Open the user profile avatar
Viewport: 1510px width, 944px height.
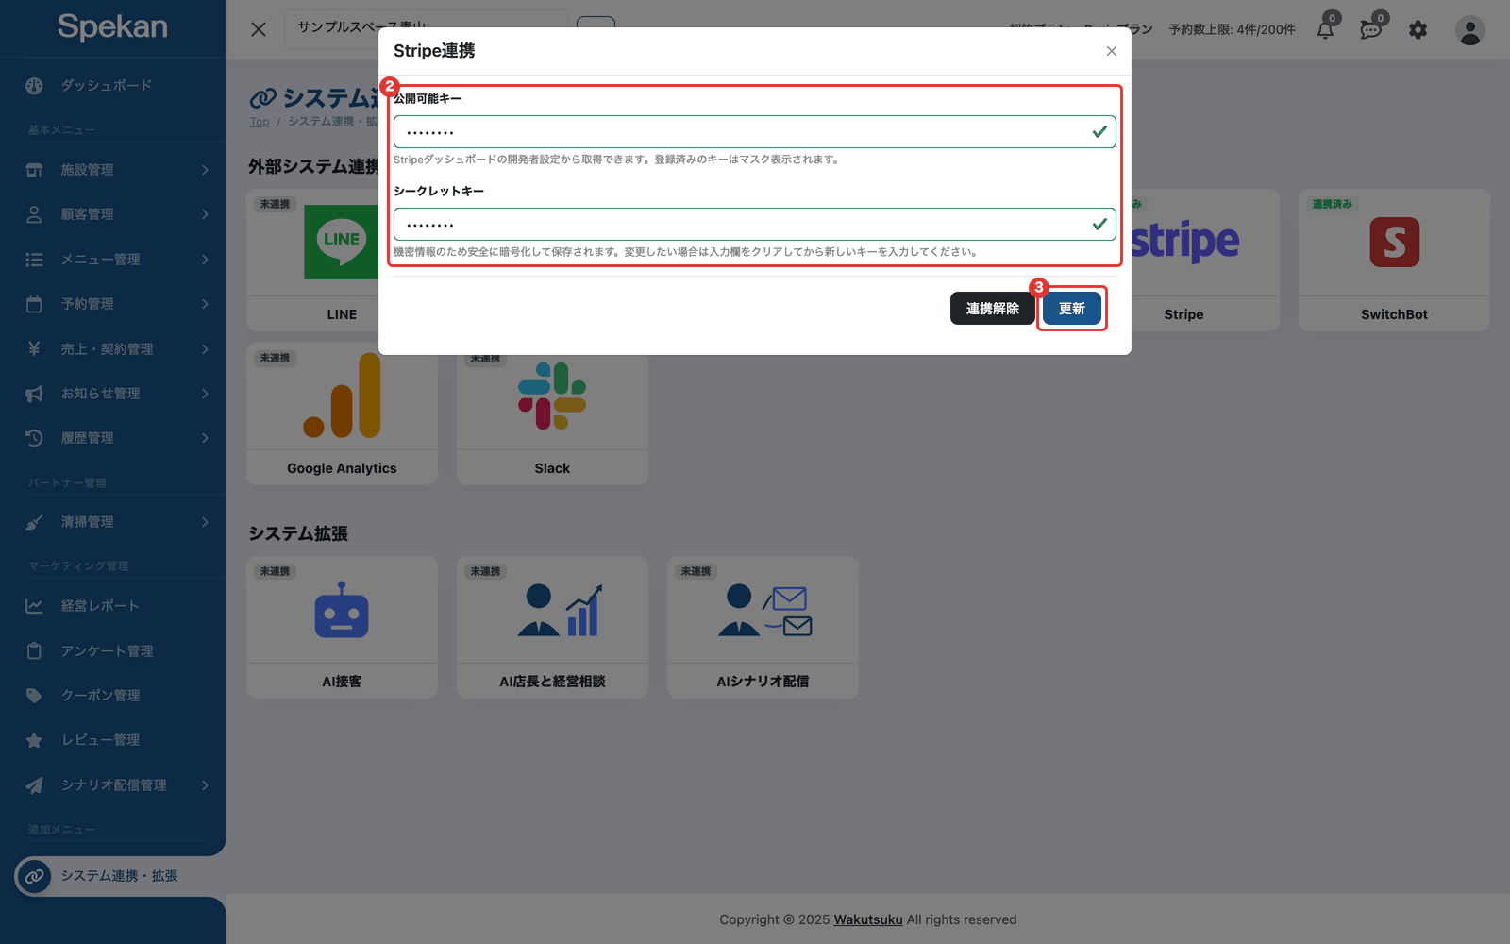tap(1469, 30)
